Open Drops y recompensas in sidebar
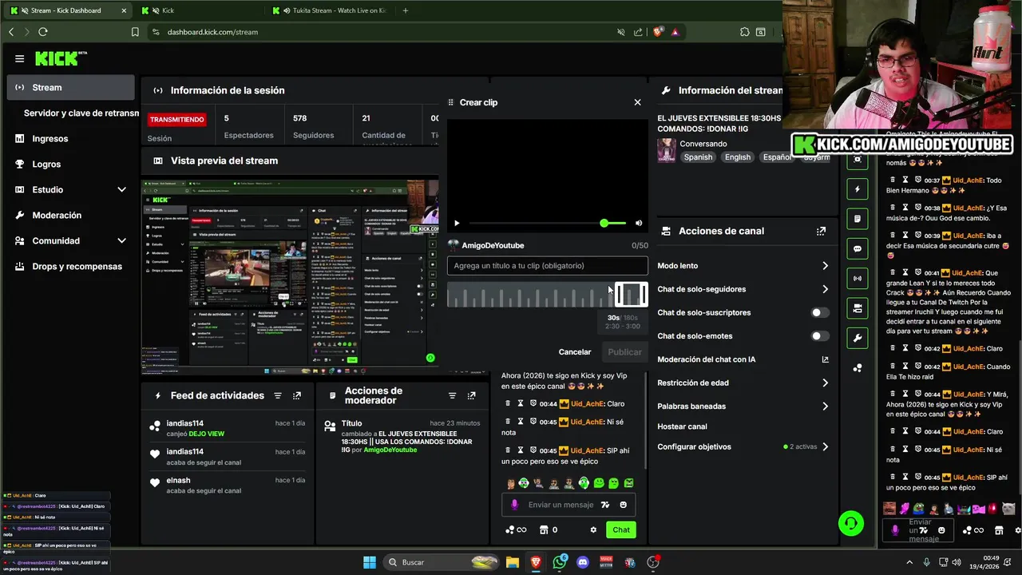The width and height of the screenshot is (1022, 575). pyautogui.click(x=70, y=267)
